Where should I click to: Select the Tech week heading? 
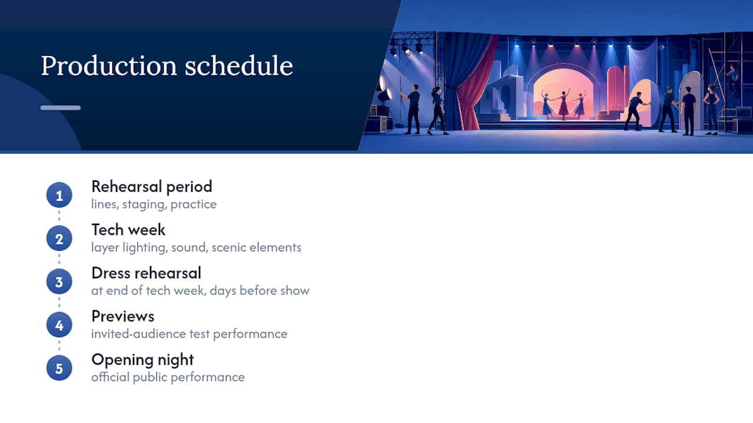tap(128, 230)
